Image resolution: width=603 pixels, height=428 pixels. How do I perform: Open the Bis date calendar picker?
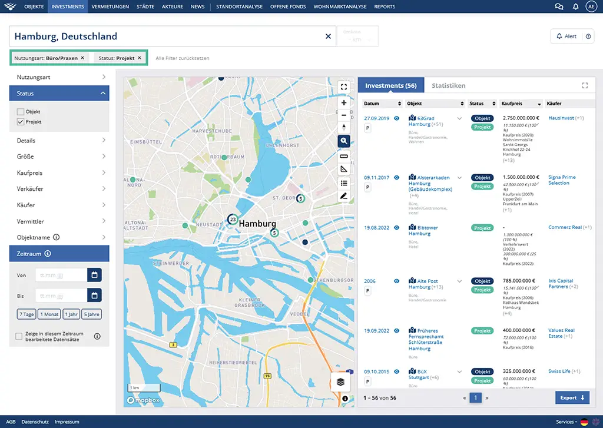click(x=95, y=296)
